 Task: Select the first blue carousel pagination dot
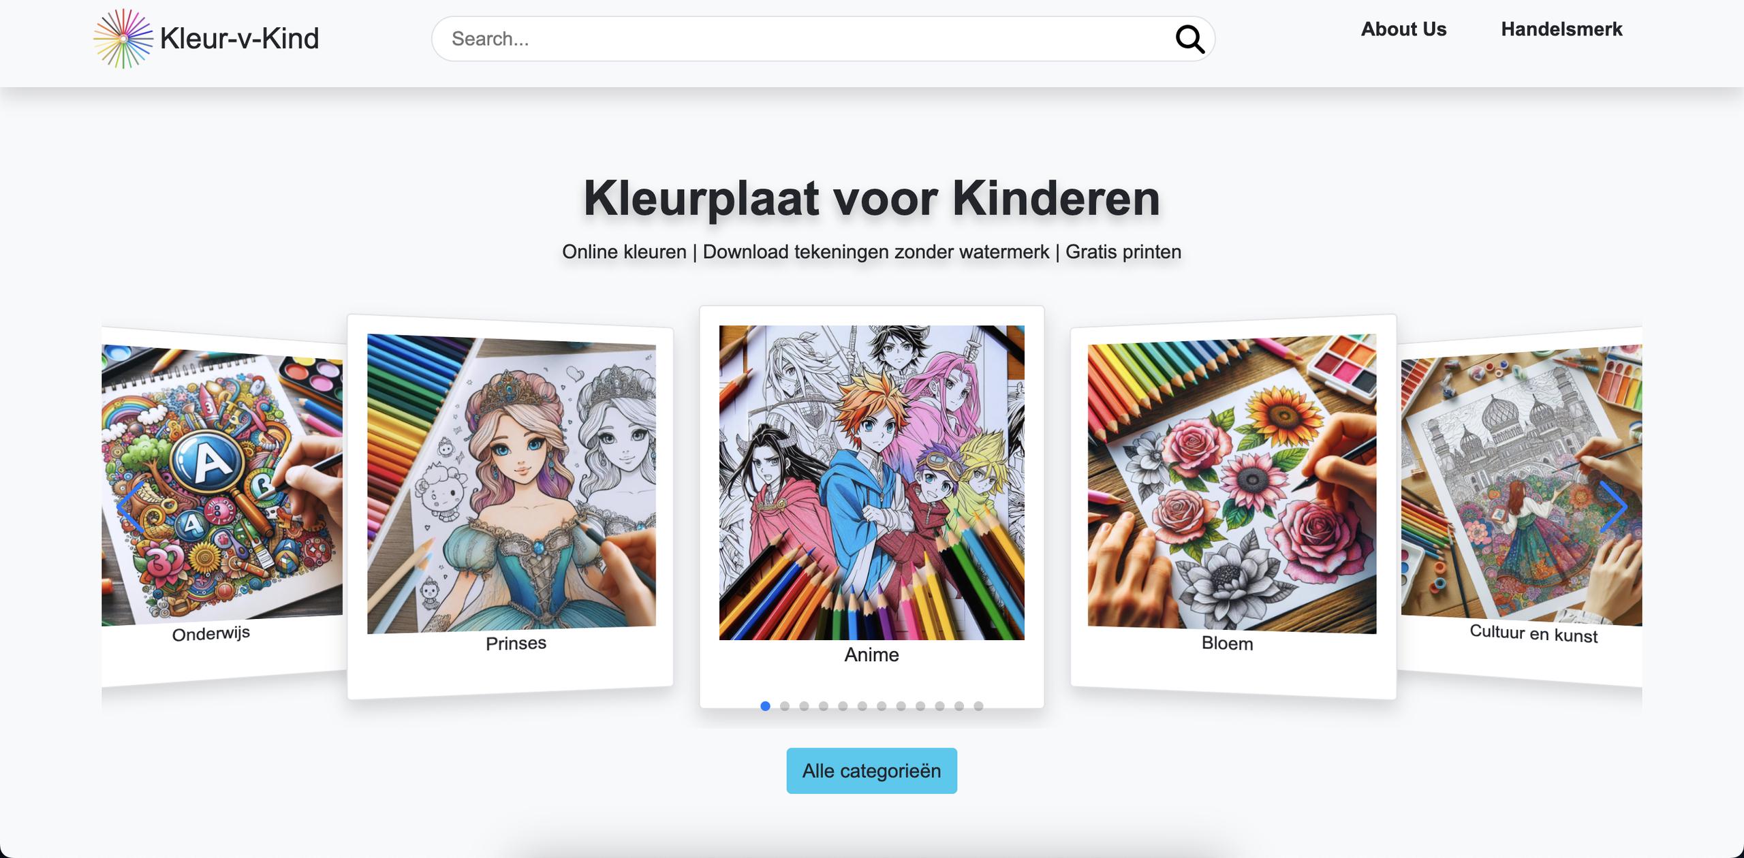(x=765, y=706)
